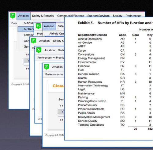Select the Police/Security row label
This screenshot has width=153, height=150.
click(88, 105)
